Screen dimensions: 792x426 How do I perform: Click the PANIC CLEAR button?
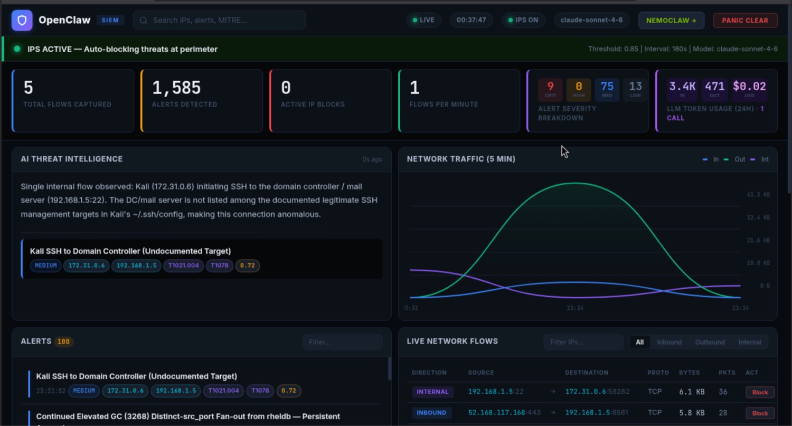745,20
